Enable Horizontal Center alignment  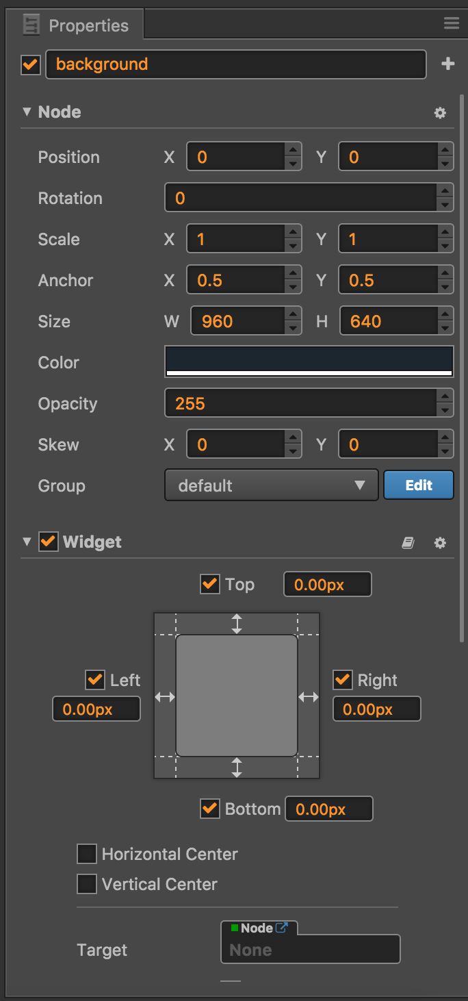[x=87, y=854]
